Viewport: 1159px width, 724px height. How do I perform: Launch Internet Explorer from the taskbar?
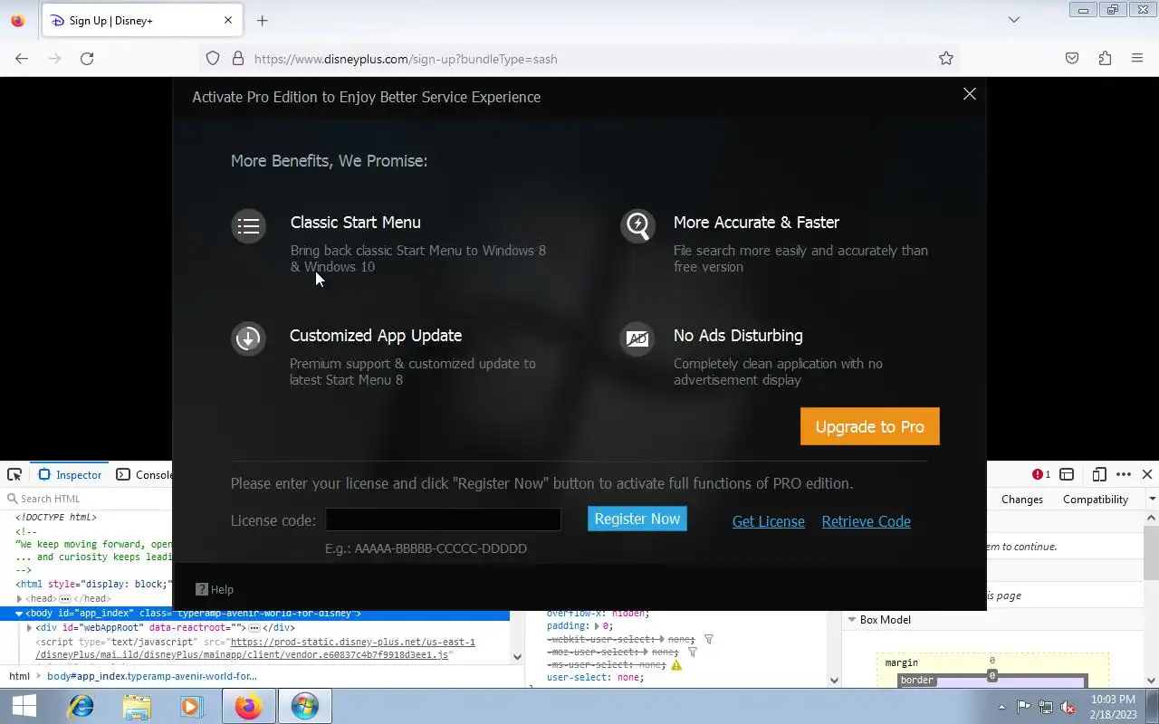tap(81, 706)
